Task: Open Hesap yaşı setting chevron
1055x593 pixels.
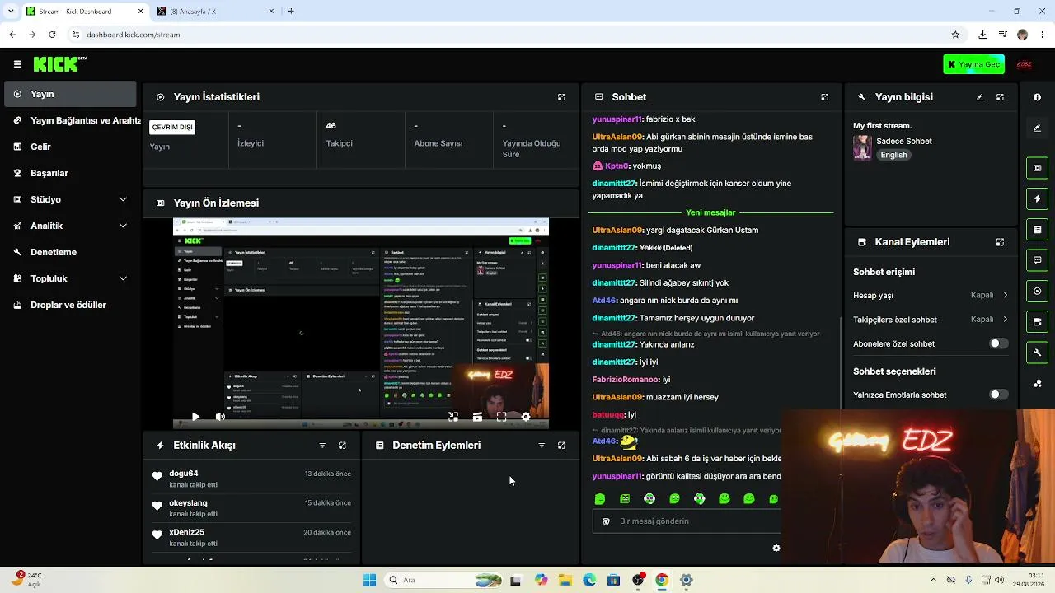Action: tap(1005, 295)
